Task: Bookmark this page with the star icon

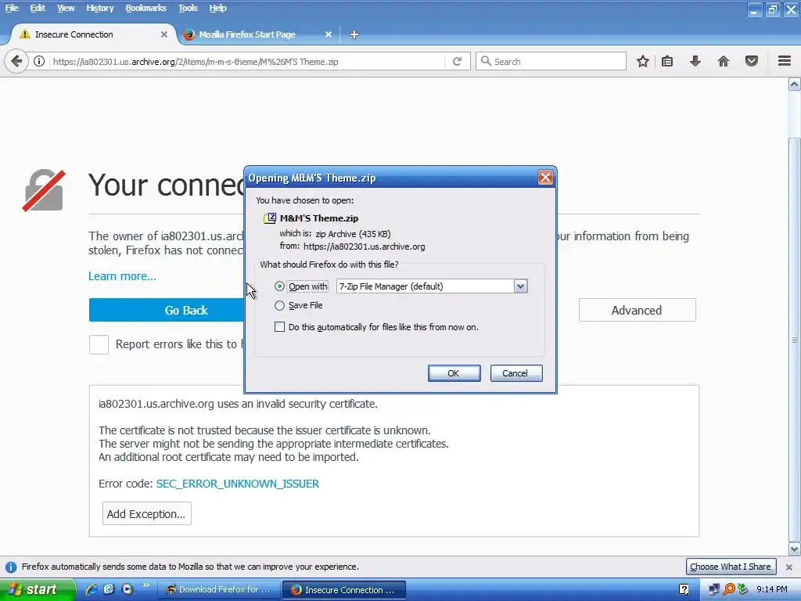Action: [x=643, y=61]
